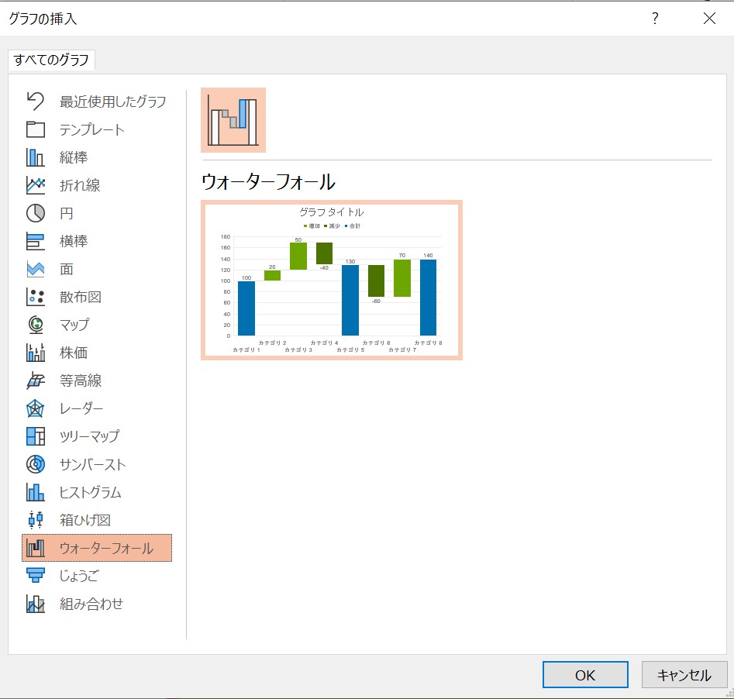Select the combo chart (組み合わせ) icon

(x=36, y=604)
